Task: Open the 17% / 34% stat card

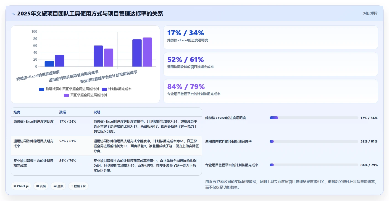Action: coord(270,37)
